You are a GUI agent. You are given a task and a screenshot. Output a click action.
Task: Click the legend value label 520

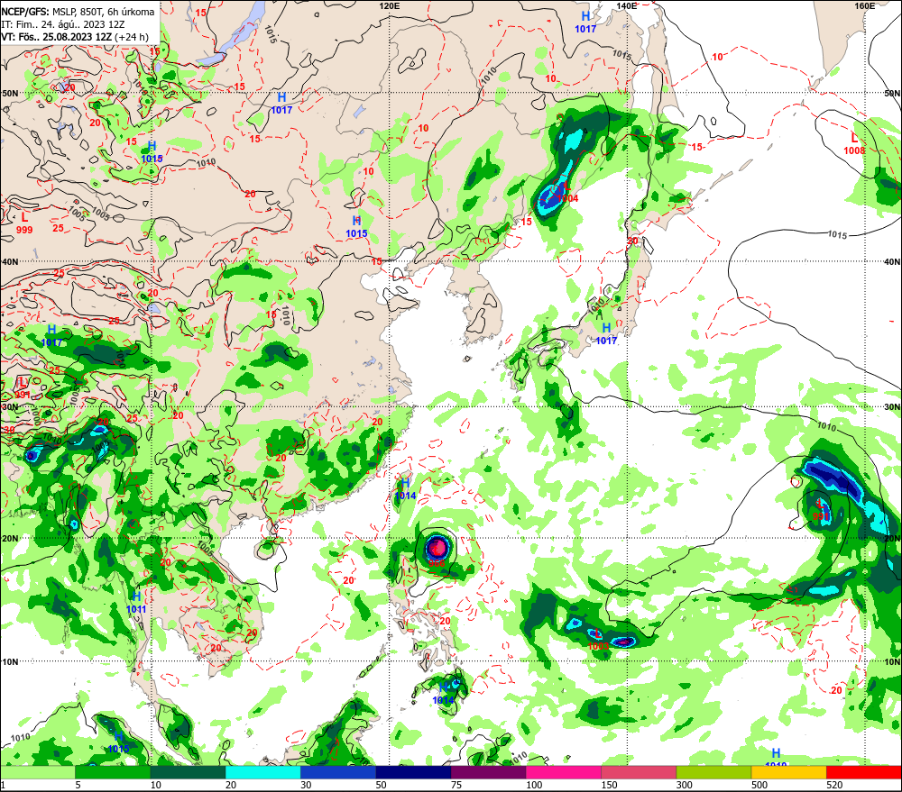coord(834,785)
